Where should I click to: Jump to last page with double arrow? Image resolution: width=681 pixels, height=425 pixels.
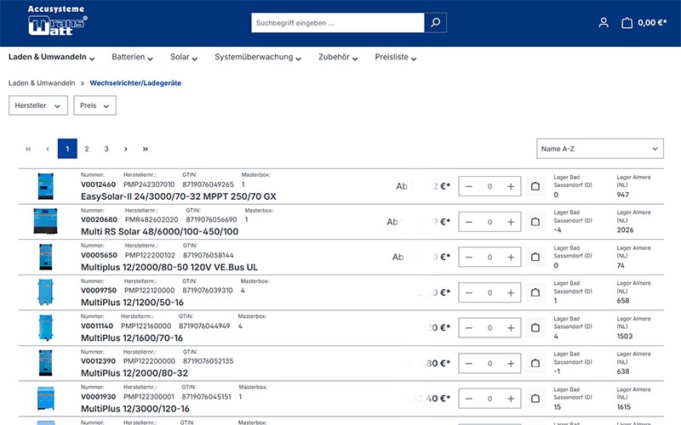point(146,149)
